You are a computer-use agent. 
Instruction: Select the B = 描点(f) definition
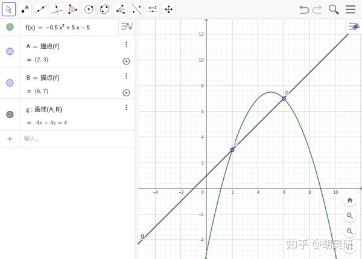(x=43, y=78)
